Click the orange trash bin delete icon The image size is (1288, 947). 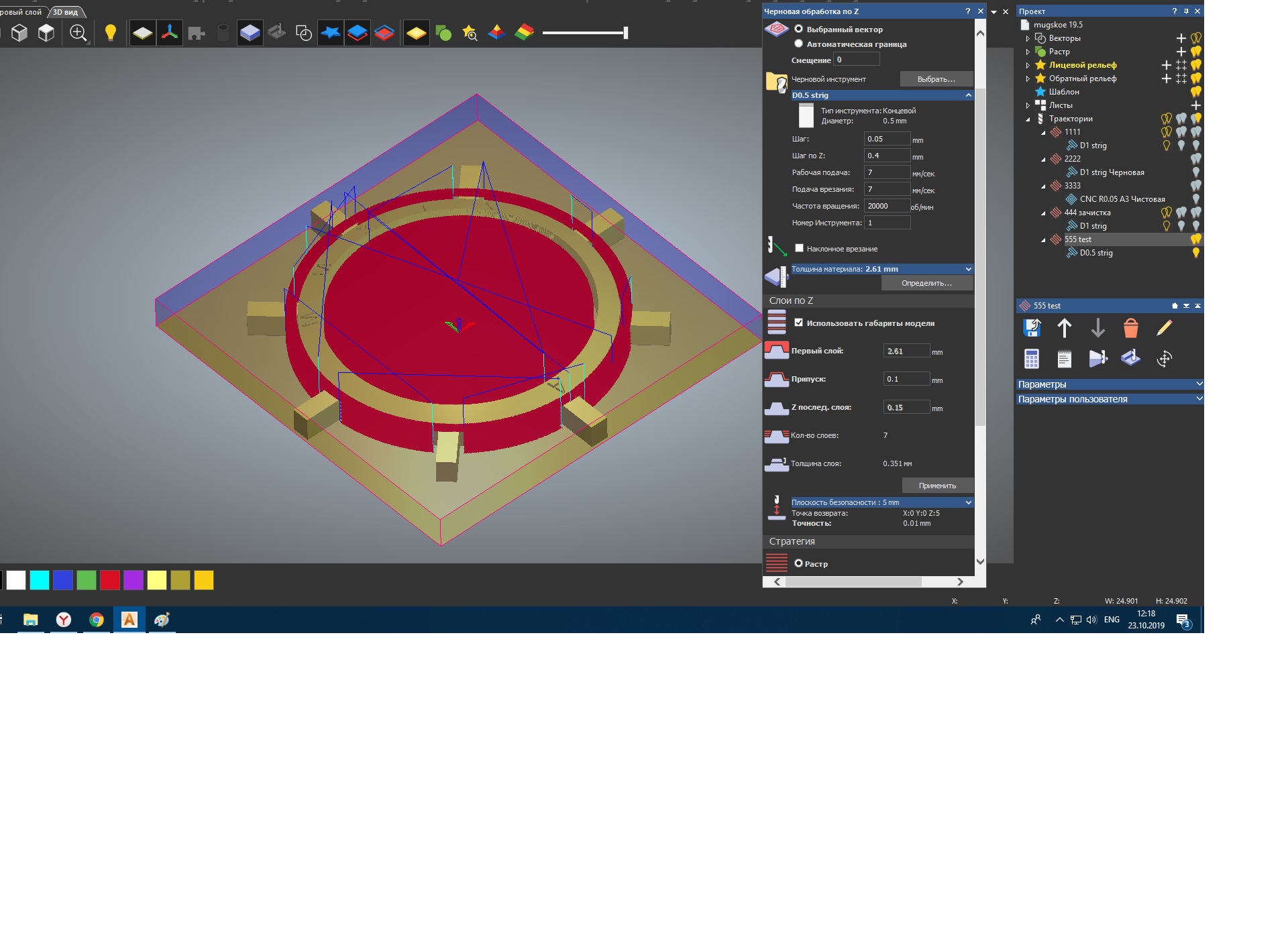[x=1130, y=328]
